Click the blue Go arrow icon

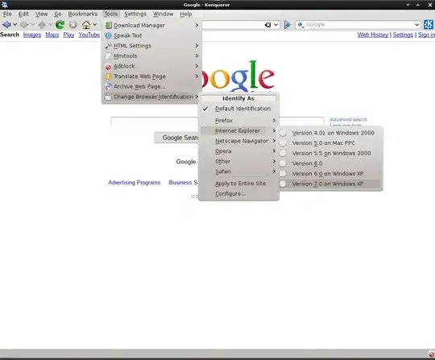(x=287, y=25)
